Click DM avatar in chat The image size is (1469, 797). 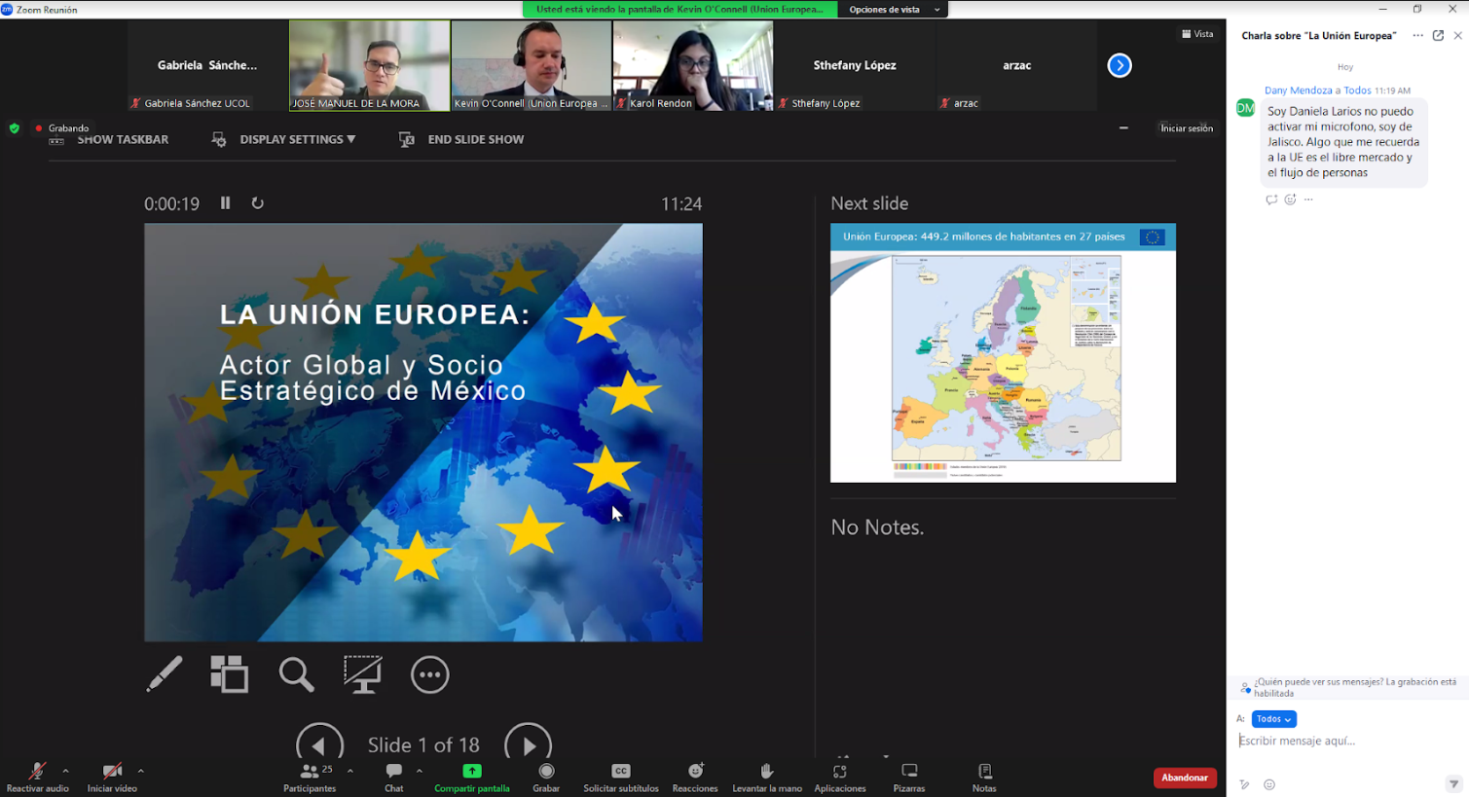pos(1245,108)
